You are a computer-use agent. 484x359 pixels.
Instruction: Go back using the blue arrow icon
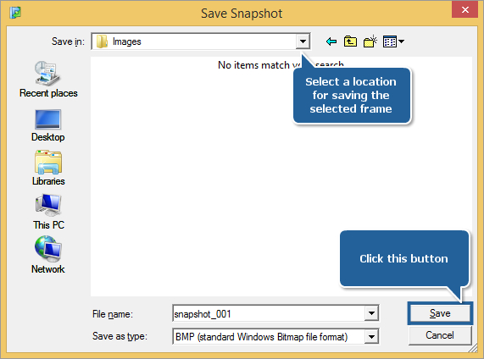click(x=331, y=41)
